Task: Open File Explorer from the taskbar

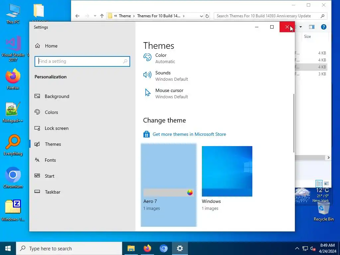Action: tap(131, 248)
